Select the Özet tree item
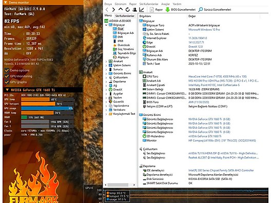 [x=121, y=29]
